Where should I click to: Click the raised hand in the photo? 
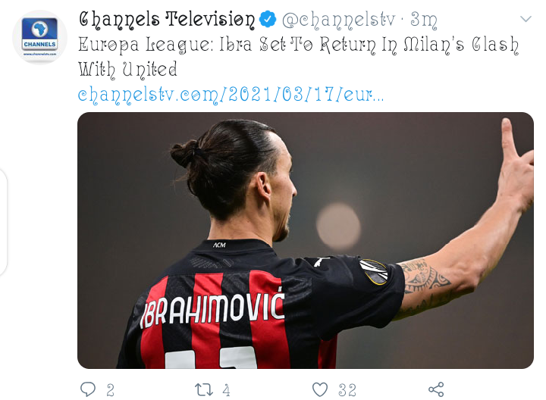[x=516, y=164]
